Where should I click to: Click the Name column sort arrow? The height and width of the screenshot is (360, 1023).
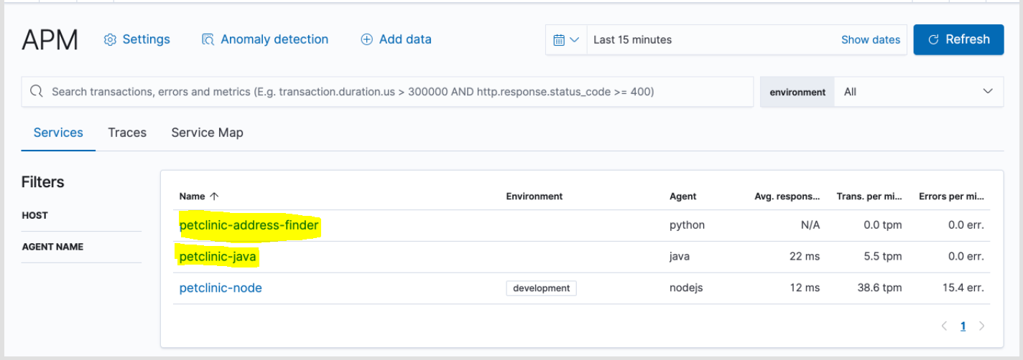pyautogui.click(x=214, y=196)
